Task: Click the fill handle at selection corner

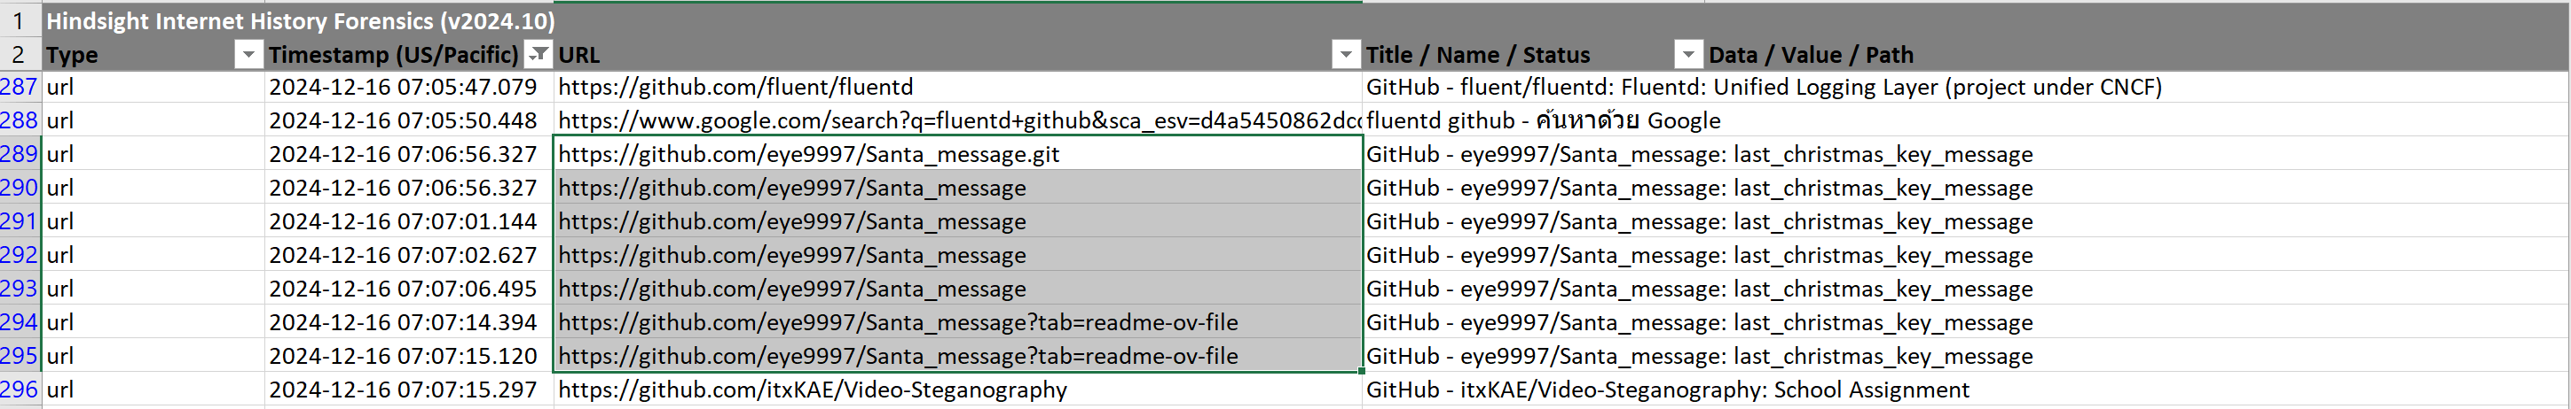Action: (x=1361, y=371)
